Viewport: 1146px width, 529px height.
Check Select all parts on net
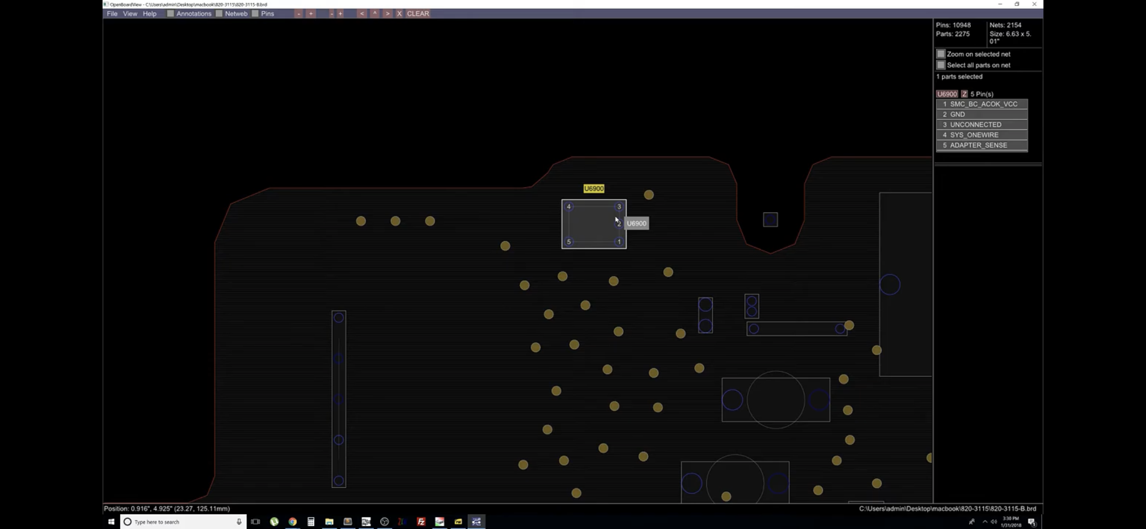click(940, 65)
